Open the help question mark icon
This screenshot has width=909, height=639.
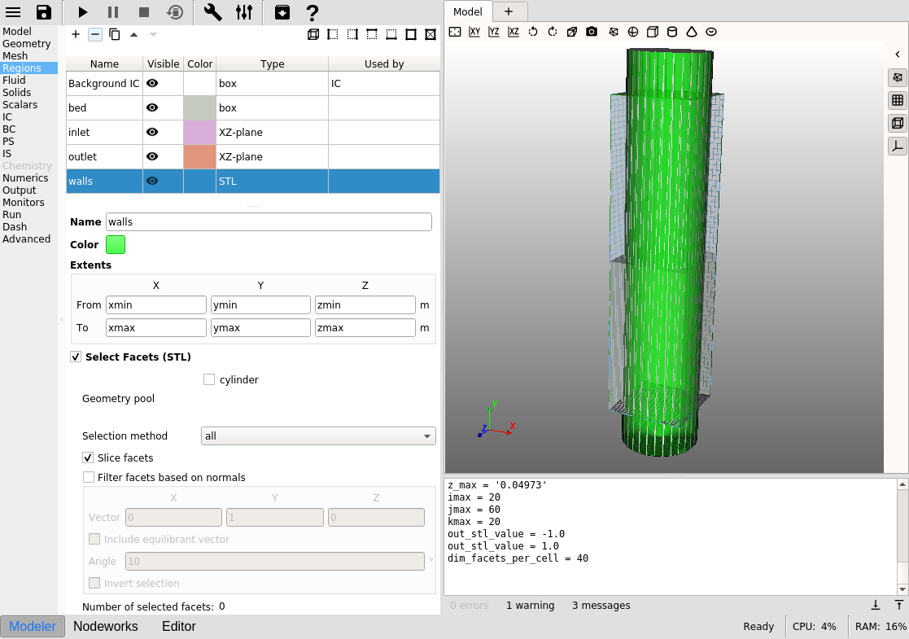[x=312, y=12]
